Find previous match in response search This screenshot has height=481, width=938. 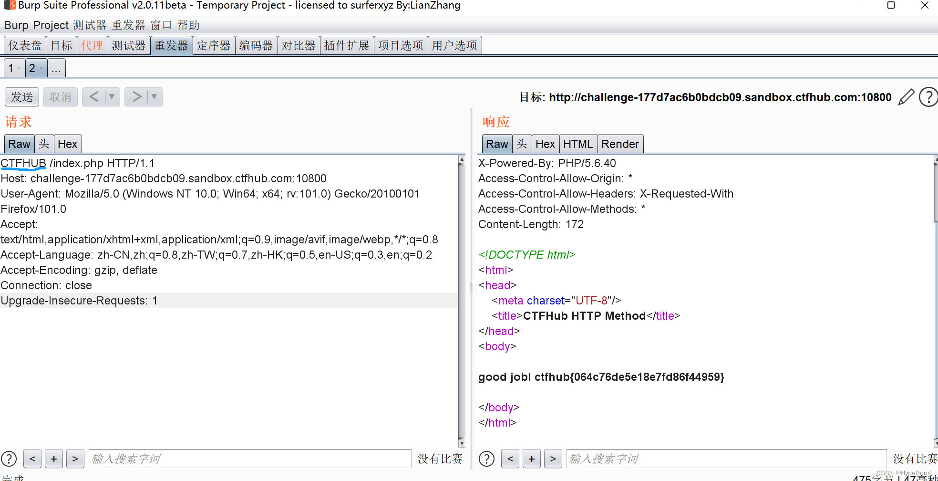510,459
